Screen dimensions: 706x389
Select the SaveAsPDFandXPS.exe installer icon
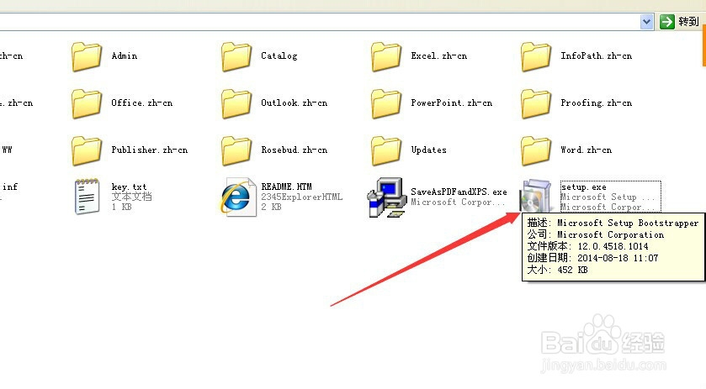386,198
